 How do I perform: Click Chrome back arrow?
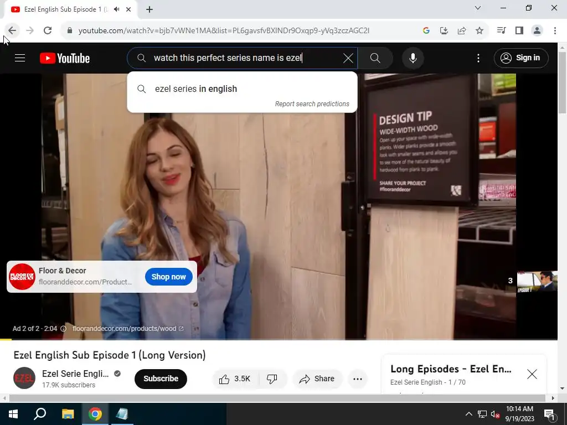point(12,30)
